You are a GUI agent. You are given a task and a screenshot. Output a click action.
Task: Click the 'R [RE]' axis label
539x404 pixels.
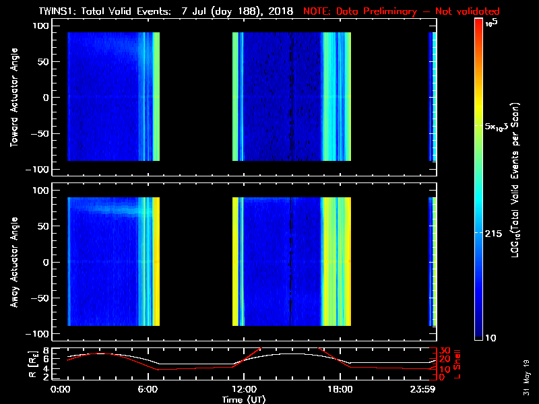click(32, 364)
